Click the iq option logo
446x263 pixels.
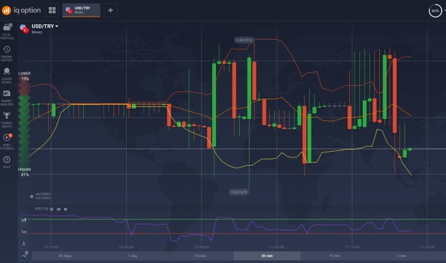(21, 10)
